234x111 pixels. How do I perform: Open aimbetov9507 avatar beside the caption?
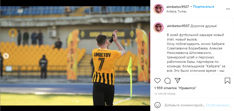pyautogui.click(x=158, y=28)
